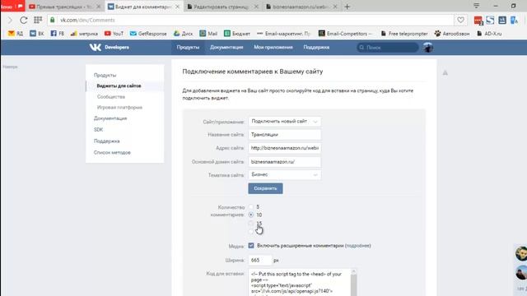
Task: Open the ВК bookmark
Action: click(x=37, y=34)
